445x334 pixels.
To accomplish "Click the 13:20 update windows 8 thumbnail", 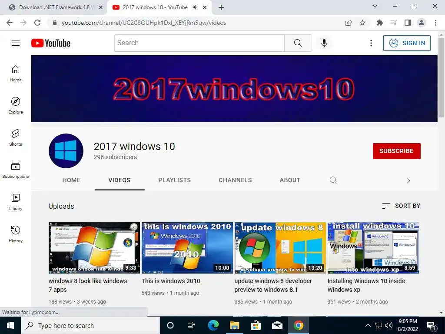I will [280, 247].
